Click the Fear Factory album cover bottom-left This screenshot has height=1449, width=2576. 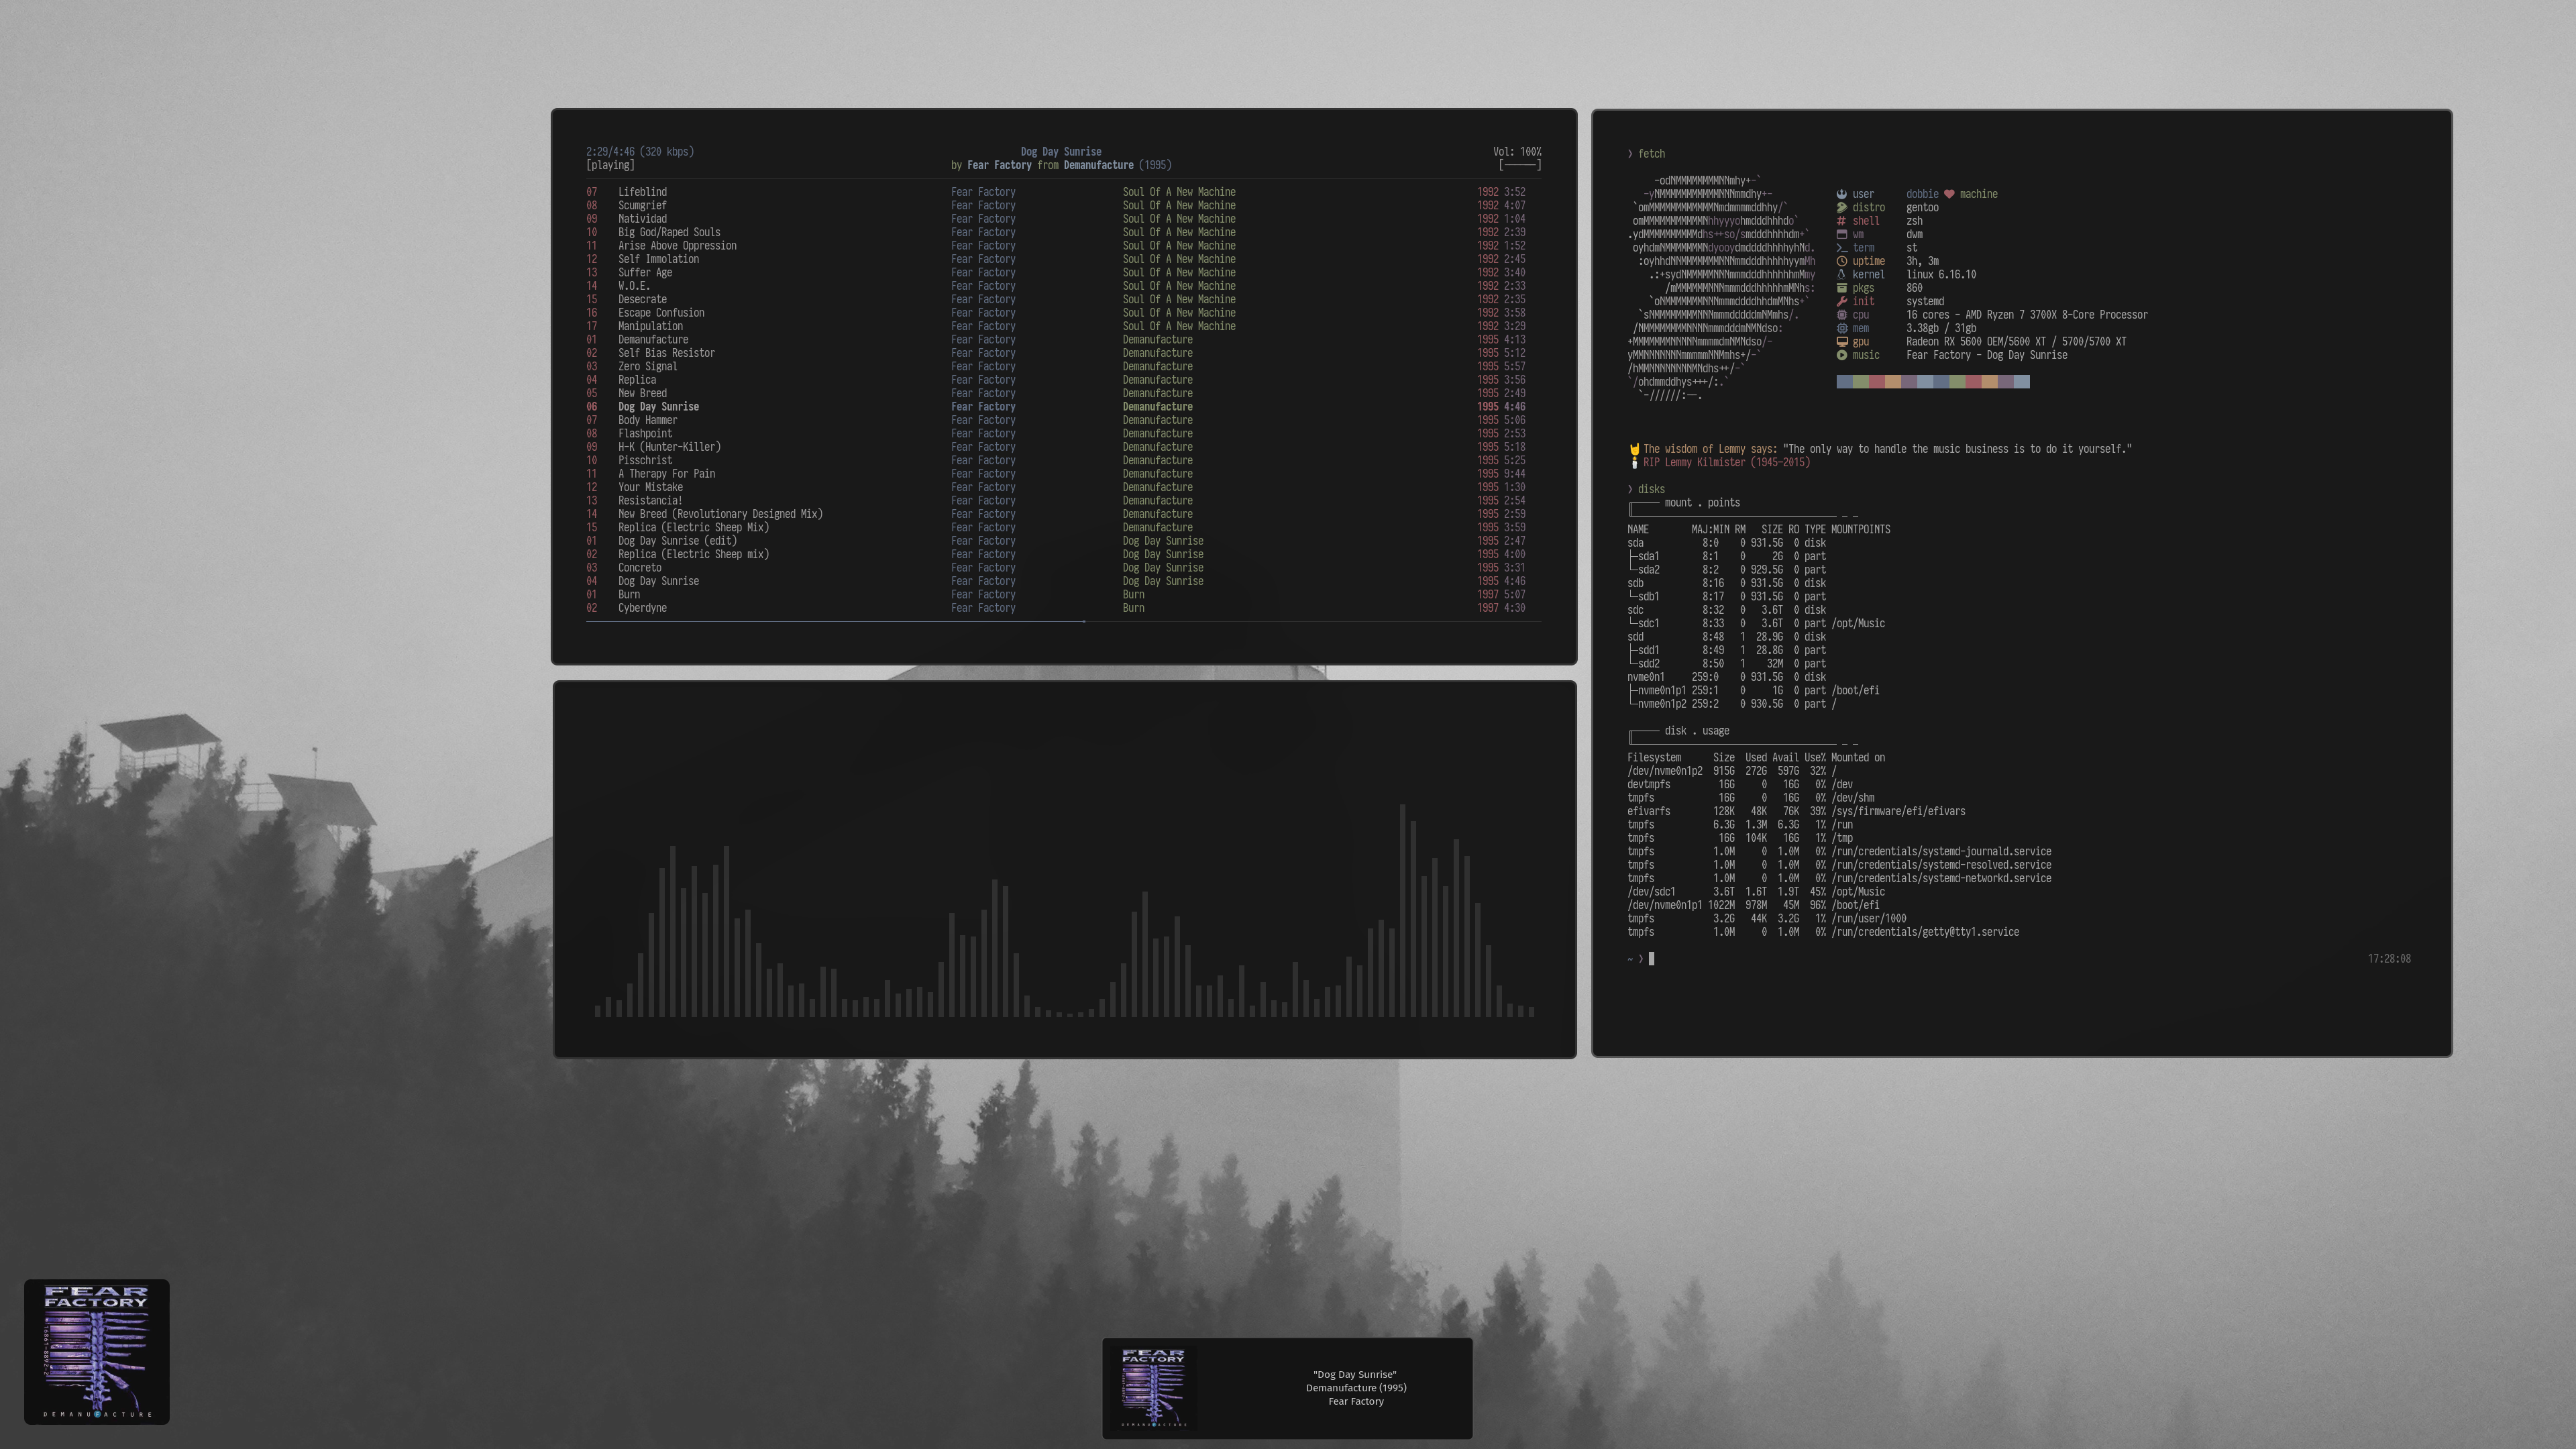pyautogui.click(x=97, y=1352)
